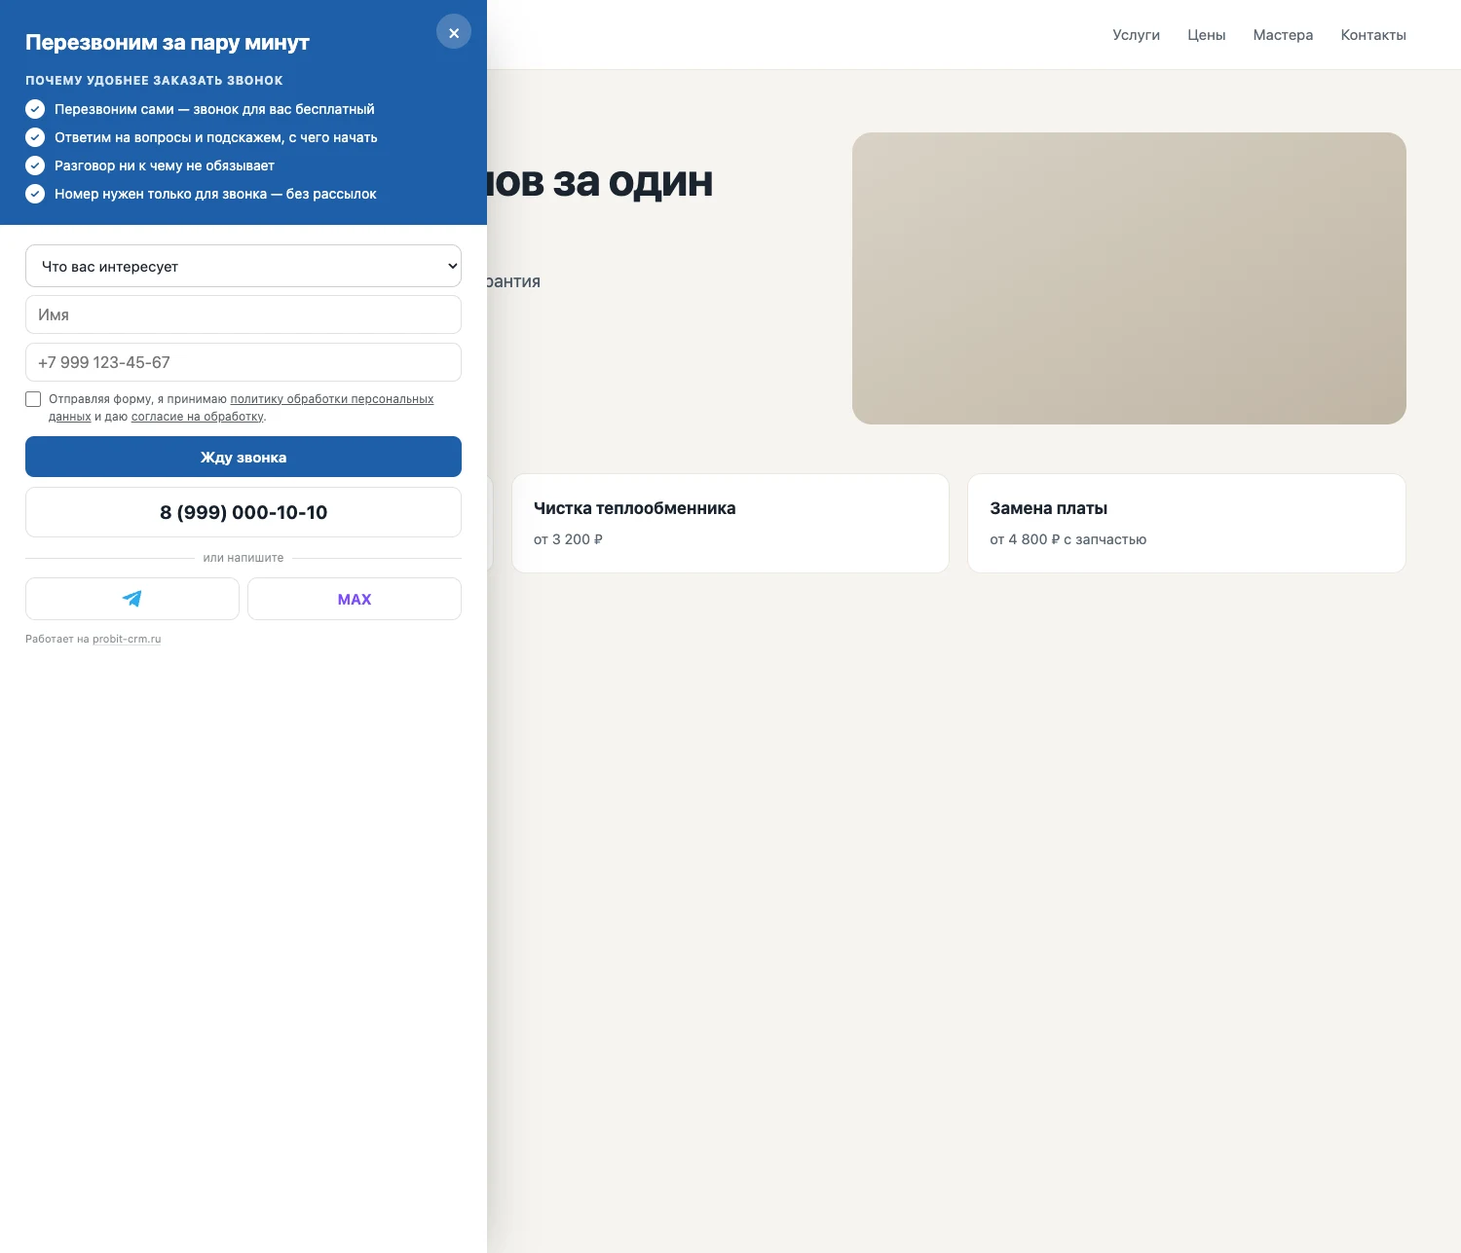Navigate to Контакты in the top menu
The height and width of the screenshot is (1253, 1461).
1373,35
